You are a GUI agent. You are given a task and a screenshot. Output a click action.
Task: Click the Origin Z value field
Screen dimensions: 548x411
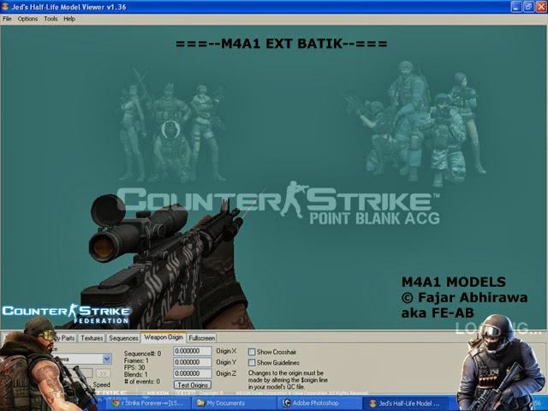pos(193,373)
